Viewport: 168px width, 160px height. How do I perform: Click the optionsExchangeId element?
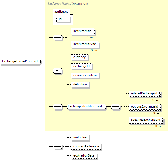144,106
